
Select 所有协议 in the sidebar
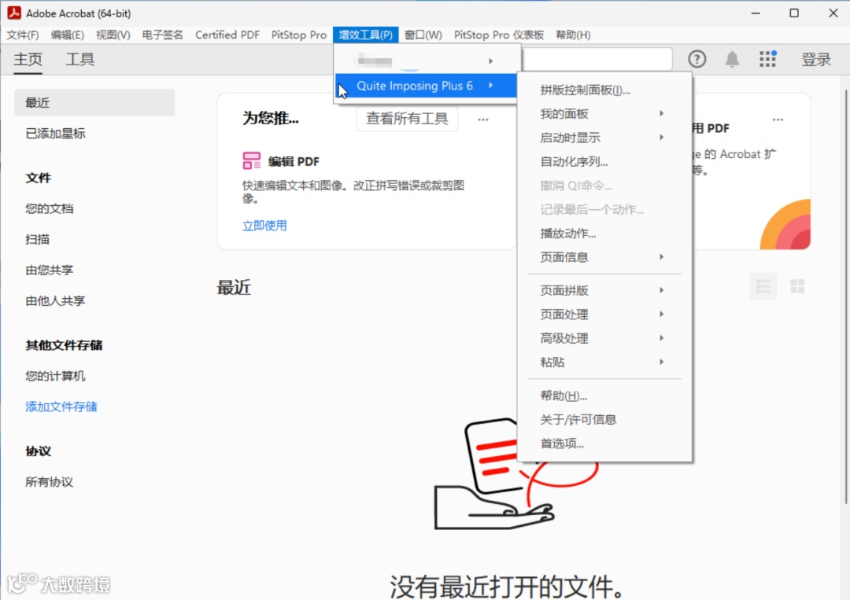coord(50,482)
